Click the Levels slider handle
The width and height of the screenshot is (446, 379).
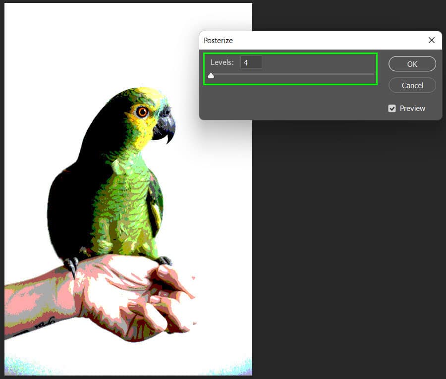tap(211, 75)
